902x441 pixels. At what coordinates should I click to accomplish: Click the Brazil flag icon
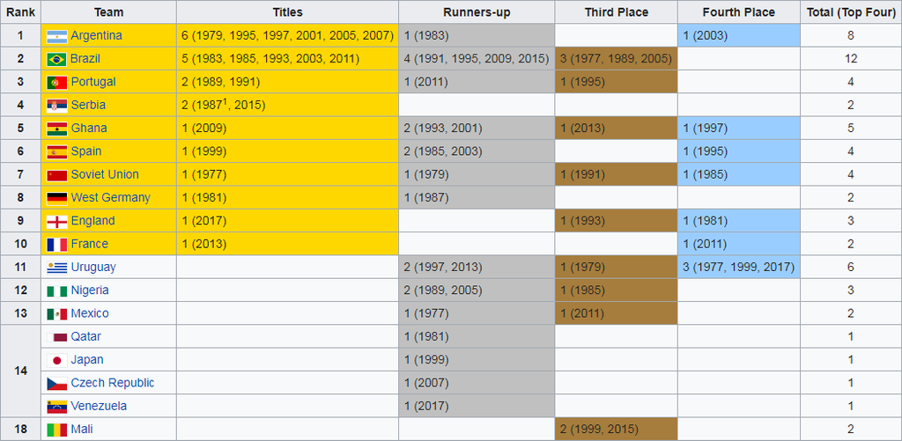coord(57,59)
